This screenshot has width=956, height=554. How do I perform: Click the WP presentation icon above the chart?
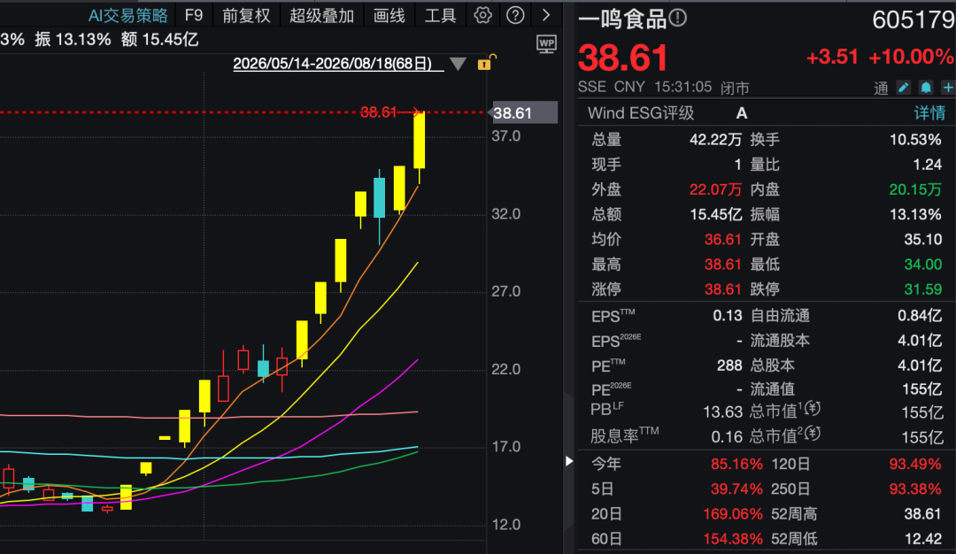coord(546,44)
